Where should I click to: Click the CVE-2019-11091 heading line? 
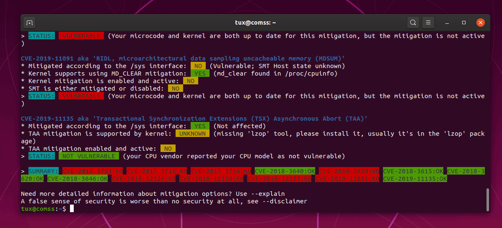coord(183,59)
